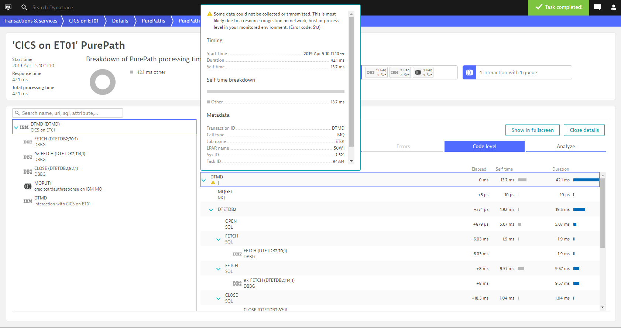Select the MQGET MQ row

coord(400,194)
